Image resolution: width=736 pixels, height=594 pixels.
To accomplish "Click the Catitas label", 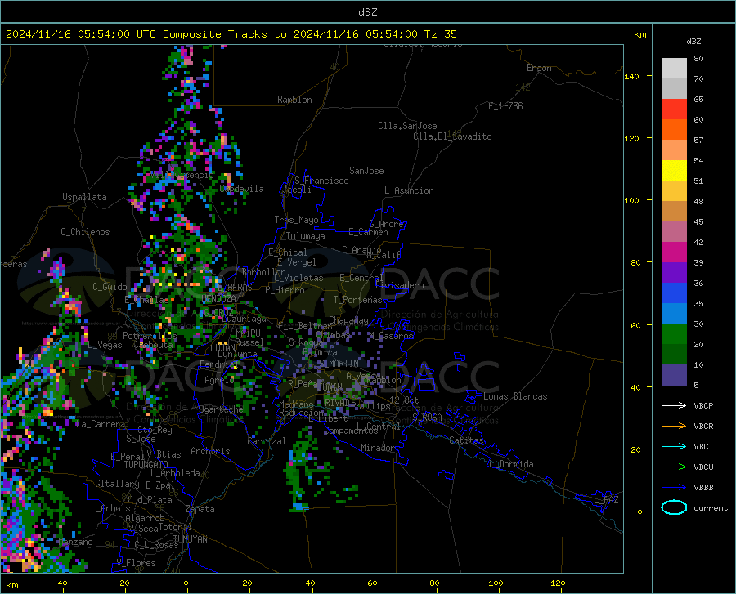I will 467,440.
